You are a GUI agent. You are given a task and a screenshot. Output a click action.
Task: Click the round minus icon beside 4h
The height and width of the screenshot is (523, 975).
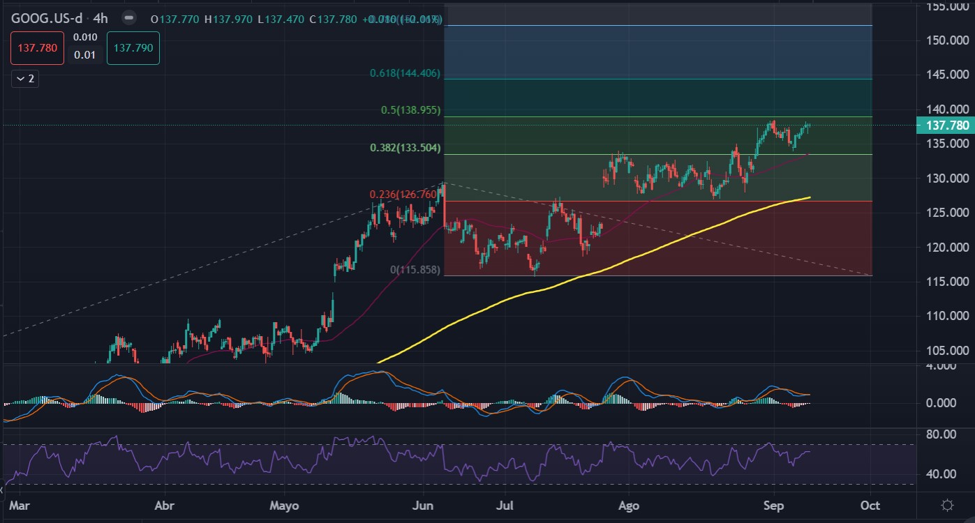point(128,19)
